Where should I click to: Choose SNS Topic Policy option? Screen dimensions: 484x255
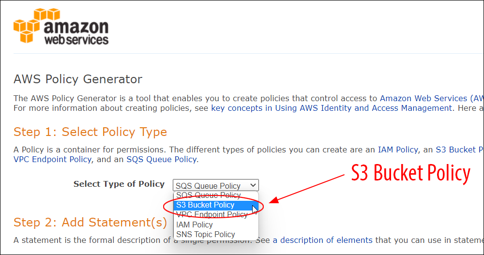coord(216,234)
